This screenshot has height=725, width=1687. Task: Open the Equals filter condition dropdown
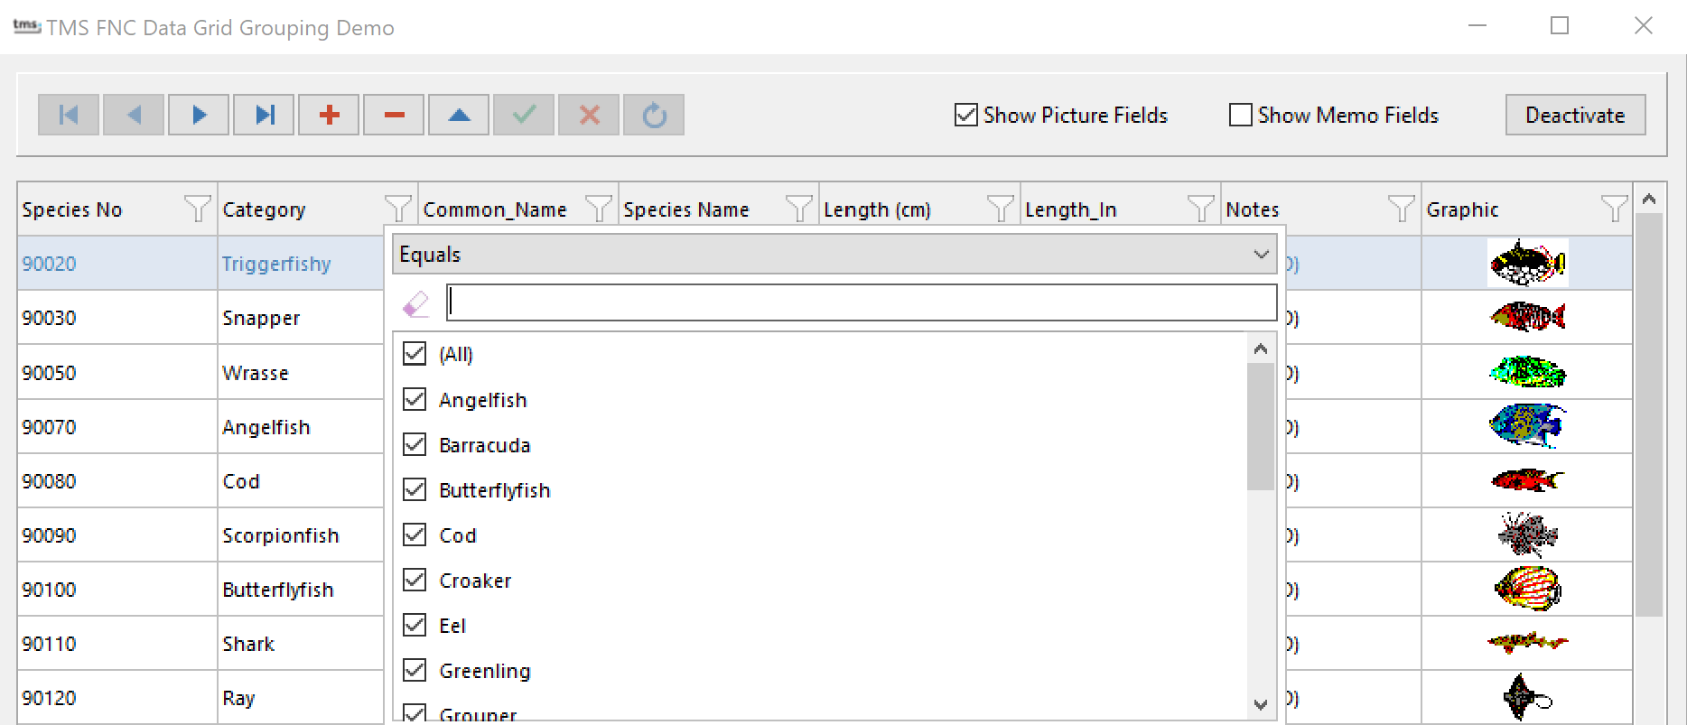(x=834, y=255)
